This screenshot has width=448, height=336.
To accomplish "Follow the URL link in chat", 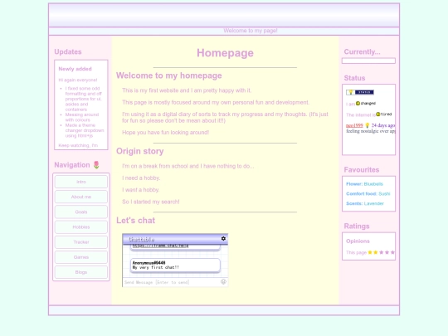I will coord(160,246).
